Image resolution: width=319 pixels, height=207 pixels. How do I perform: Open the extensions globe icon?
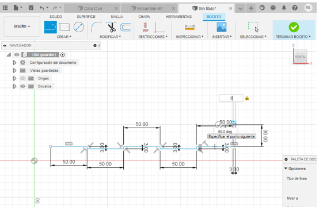pos(262,8)
